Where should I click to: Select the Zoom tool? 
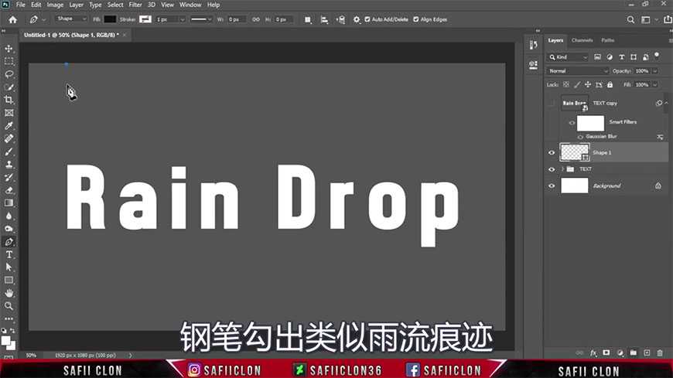pyautogui.click(x=9, y=306)
